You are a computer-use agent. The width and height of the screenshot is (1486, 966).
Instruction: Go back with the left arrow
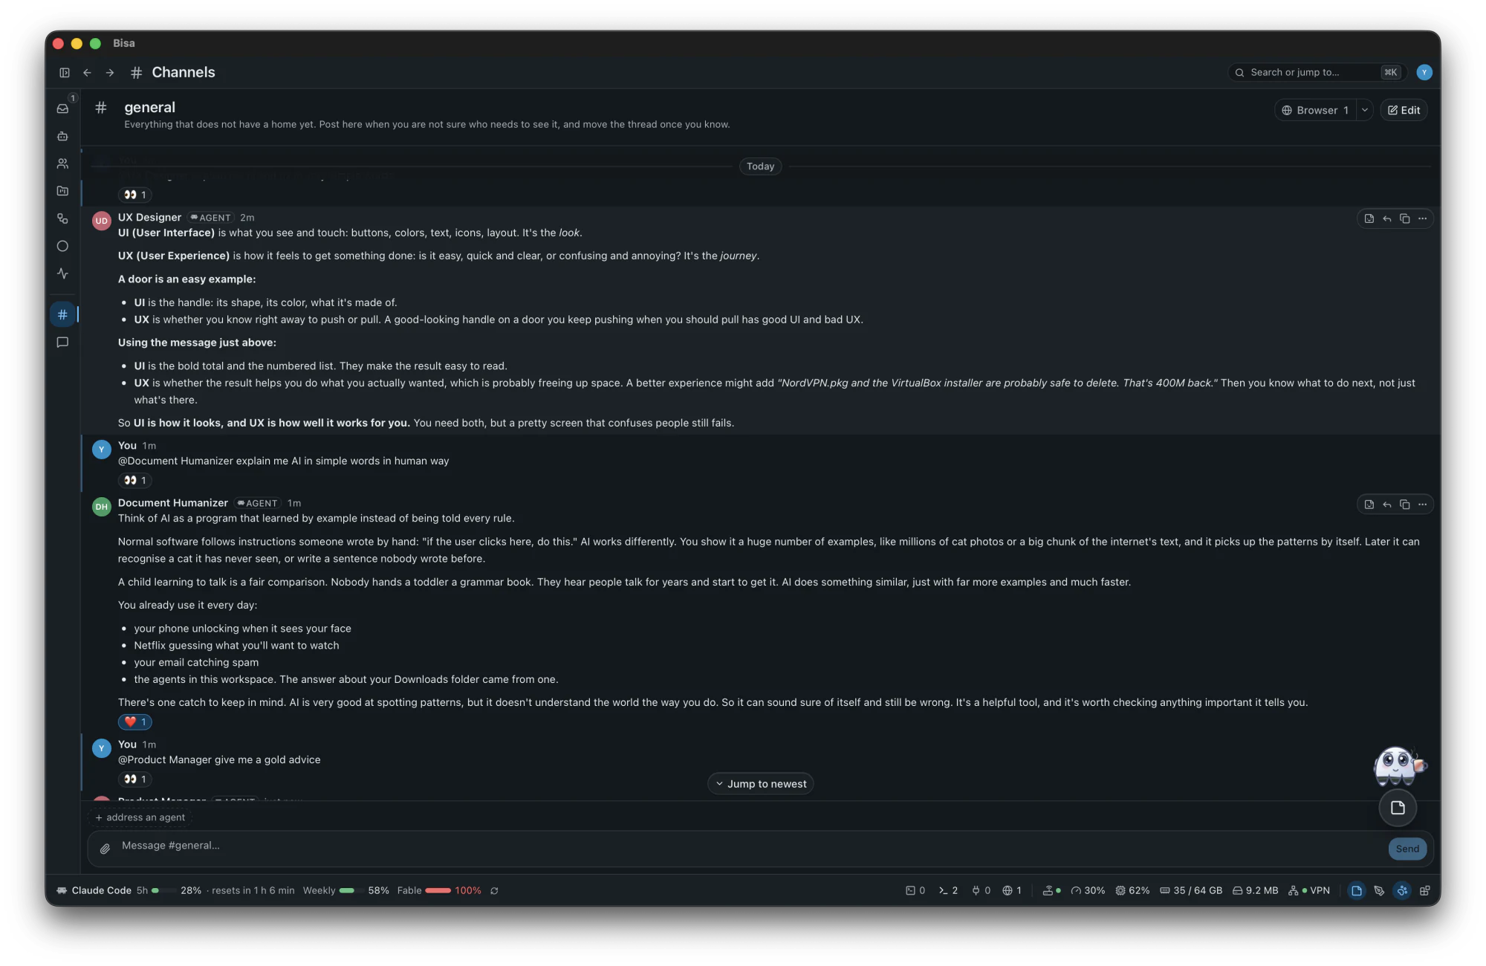(87, 72)
